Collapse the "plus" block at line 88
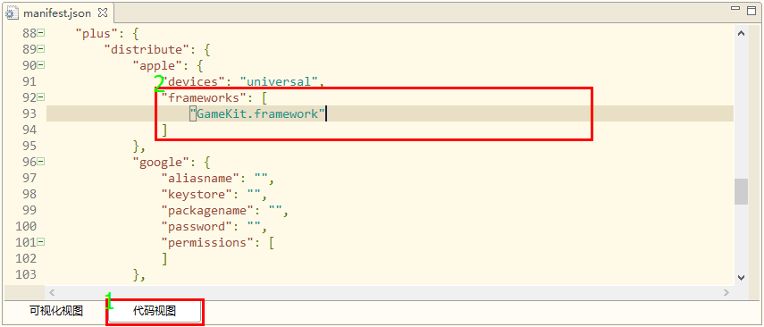 41,33
